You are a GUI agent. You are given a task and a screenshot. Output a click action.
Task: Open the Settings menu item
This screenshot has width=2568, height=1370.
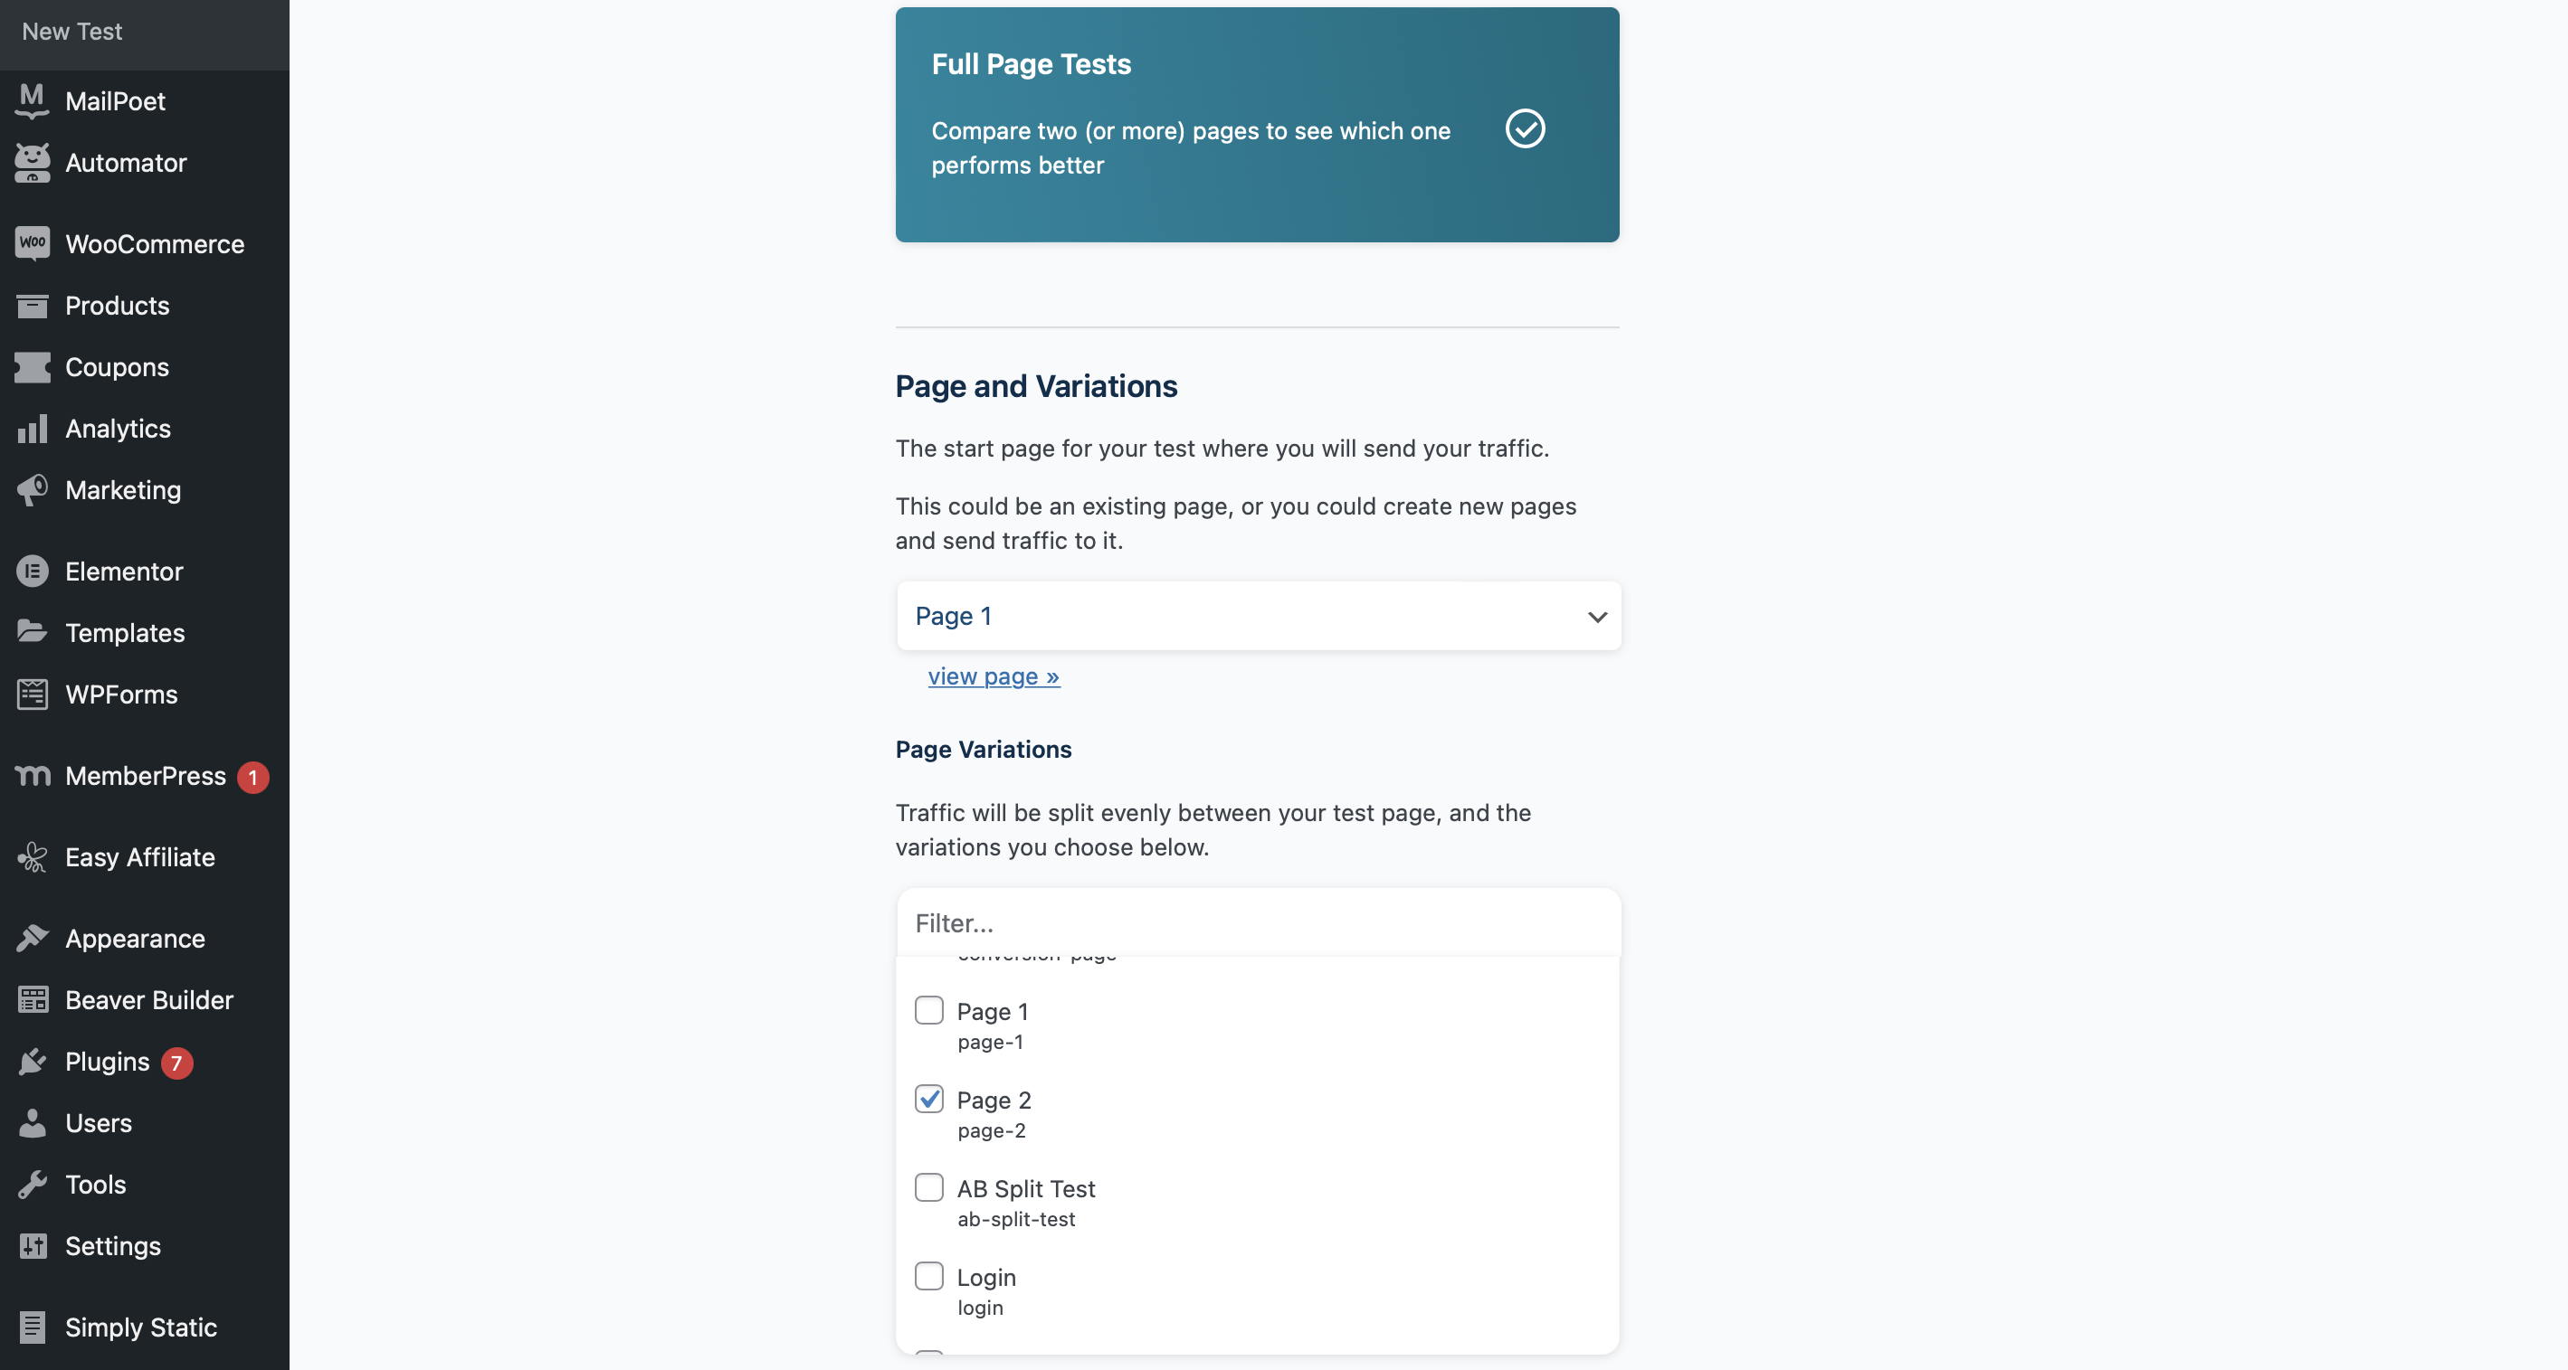tap(112, 1245)
